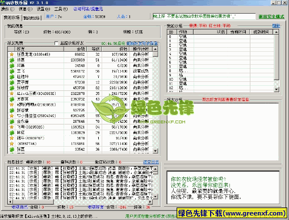Screen dimensions: 289x220
Task: Open the 访问网站/提意见 link
Action: [x=88, y=9]
